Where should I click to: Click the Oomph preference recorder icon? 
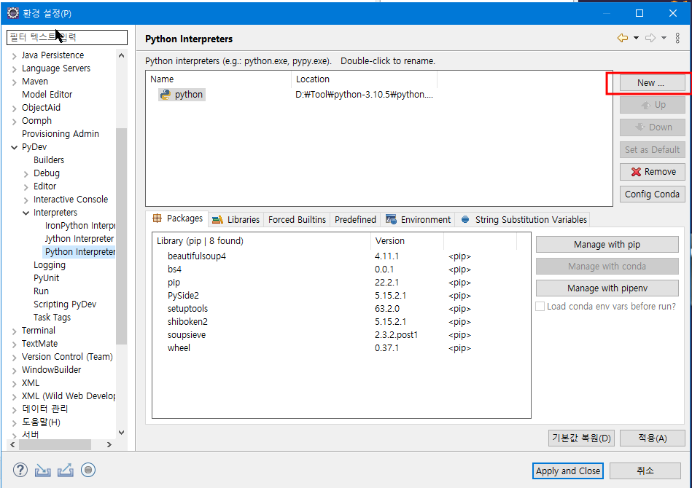pyautogui.click(x=88, y=470)
